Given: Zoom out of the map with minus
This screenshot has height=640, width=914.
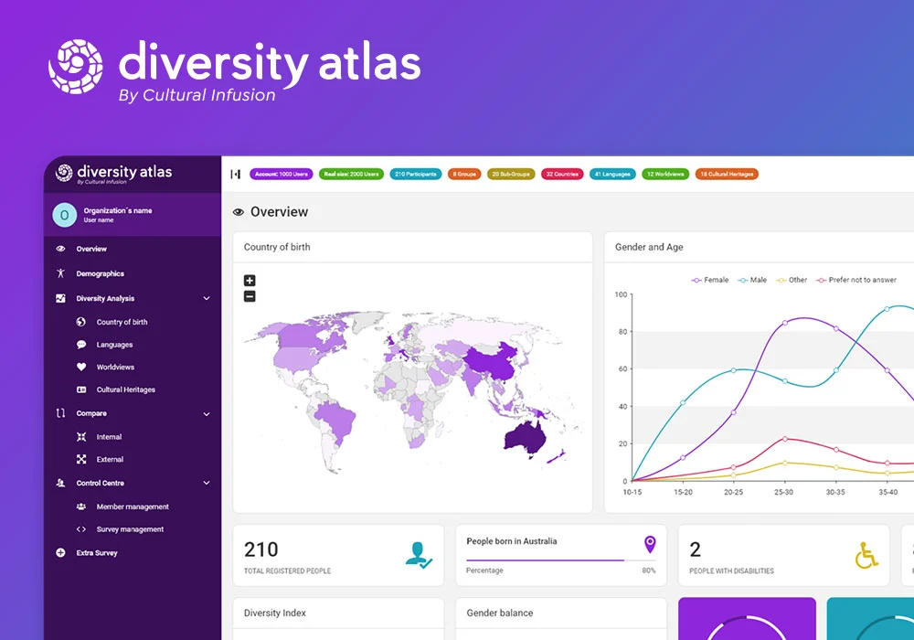Looking at the screenshot, I should click(x=250, y=296).
